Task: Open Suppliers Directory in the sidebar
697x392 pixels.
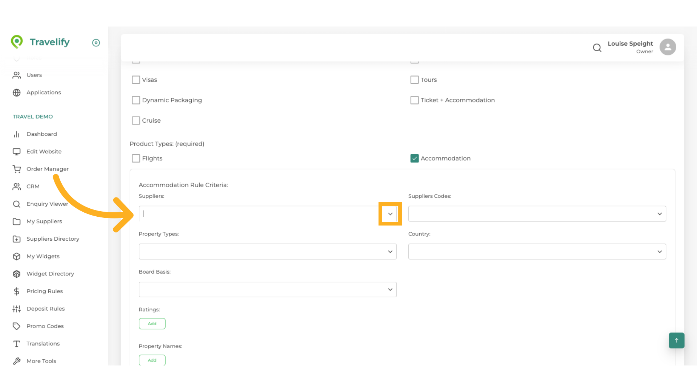Action: [53, 239]
